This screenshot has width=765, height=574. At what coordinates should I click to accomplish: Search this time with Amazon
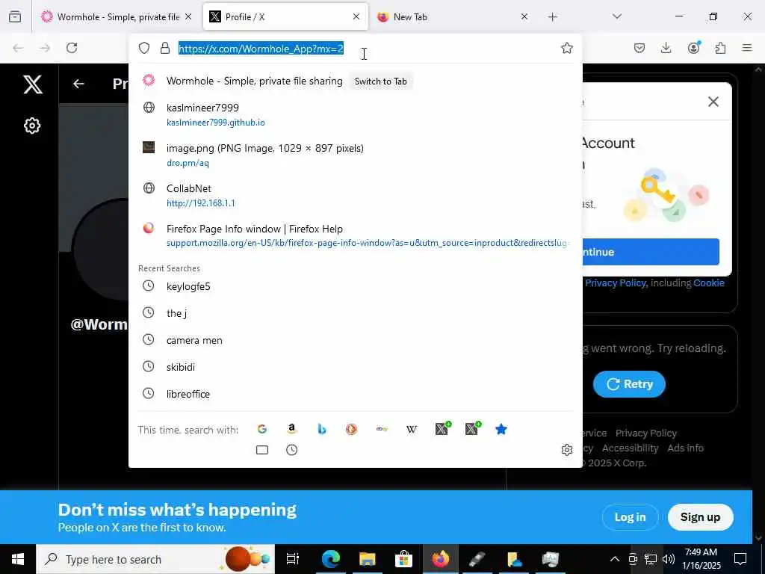pyautogui.click(x=292, y=429)
